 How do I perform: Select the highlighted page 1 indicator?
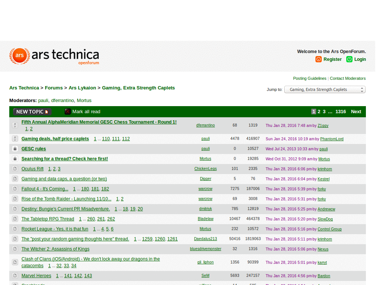pyautogui.click(x=314, y=111)
